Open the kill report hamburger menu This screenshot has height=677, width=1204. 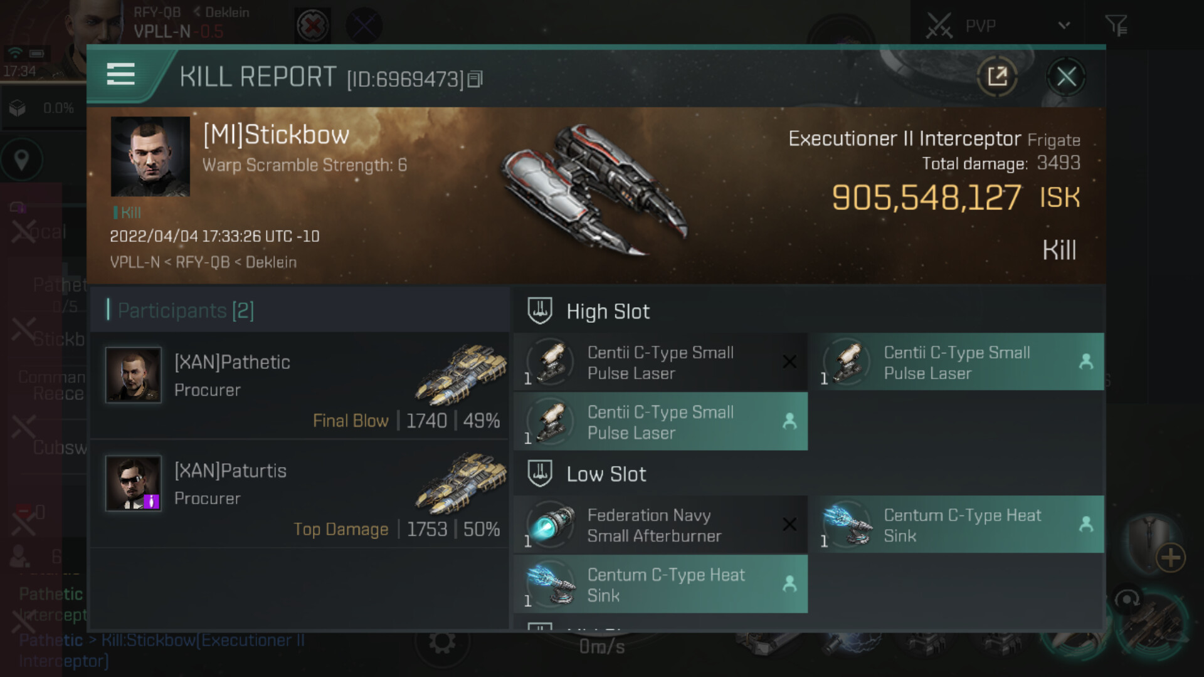[120, 75]
